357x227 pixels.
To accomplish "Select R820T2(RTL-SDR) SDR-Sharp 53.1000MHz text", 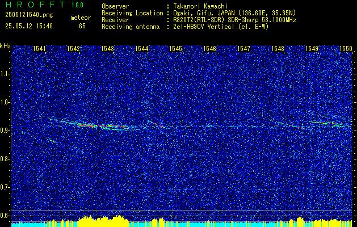I will point(234,20).
